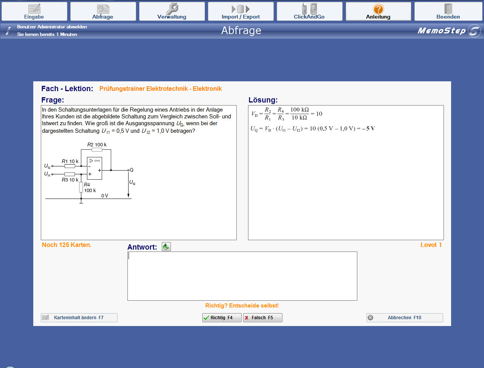Exit the app with Beenden

(x=448, y=11)
